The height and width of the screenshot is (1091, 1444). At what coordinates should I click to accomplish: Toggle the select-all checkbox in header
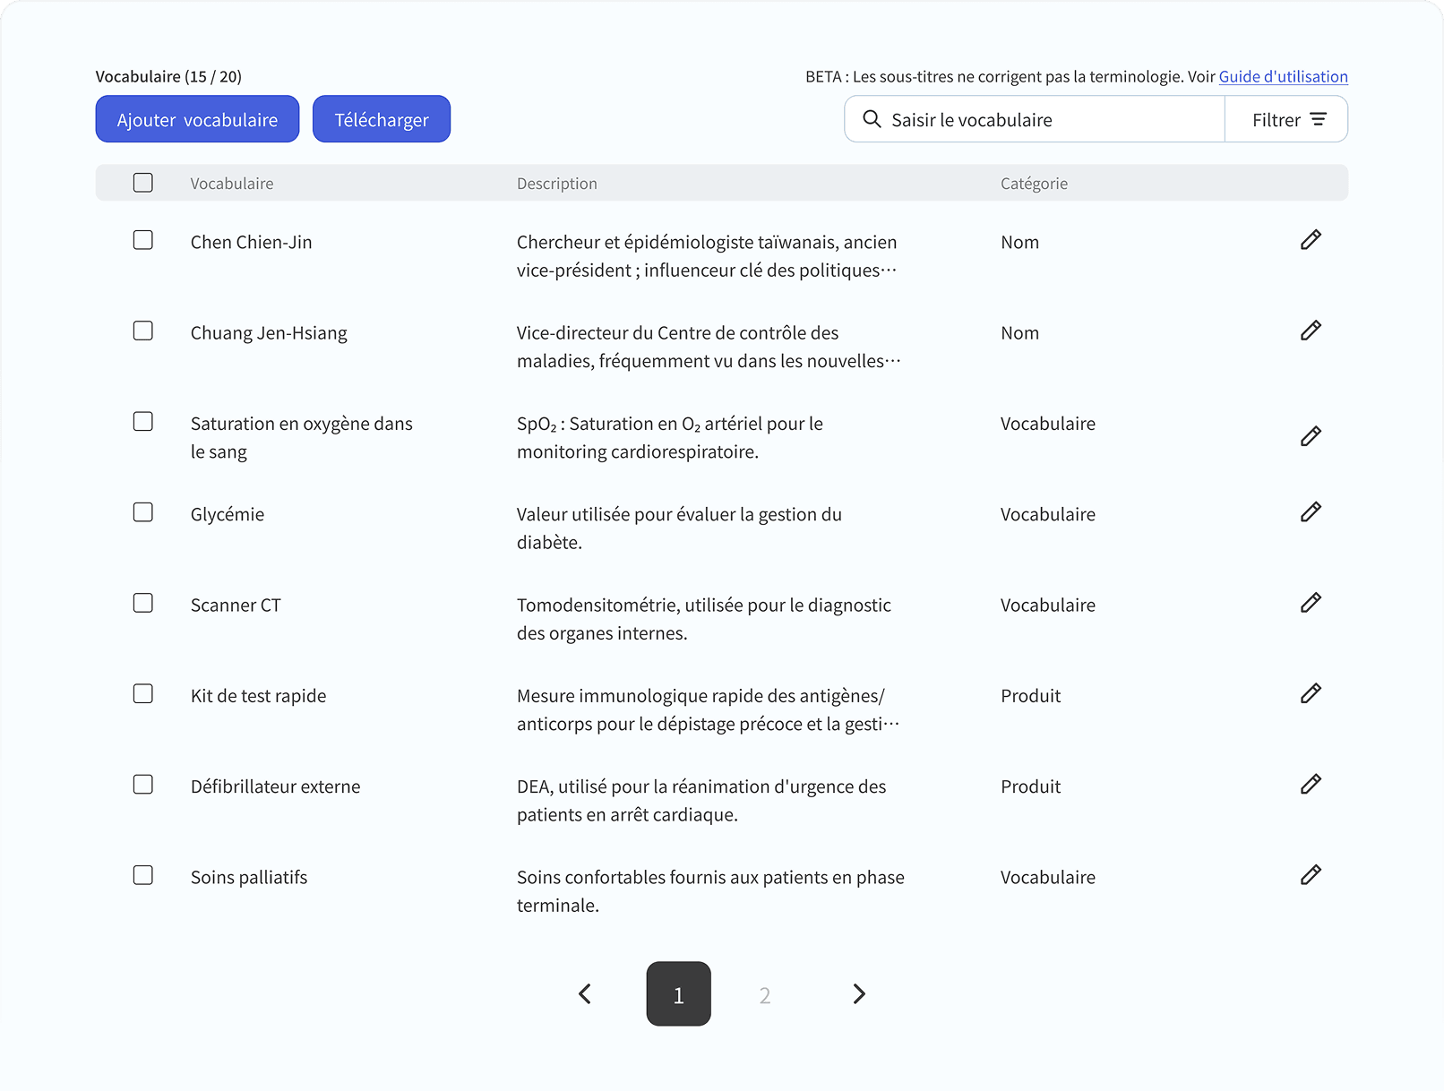click(x=143, y=183)
